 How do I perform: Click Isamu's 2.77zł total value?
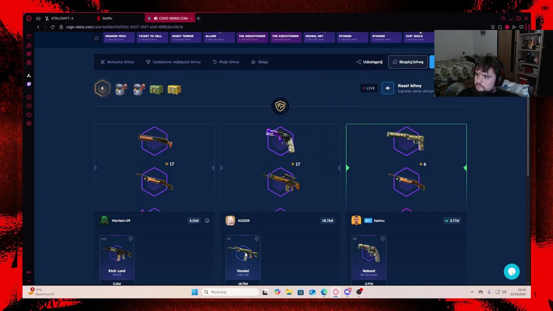(x=452, y=221)
